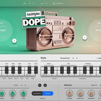Select next sample after Kick 1

tap(25, 85)
